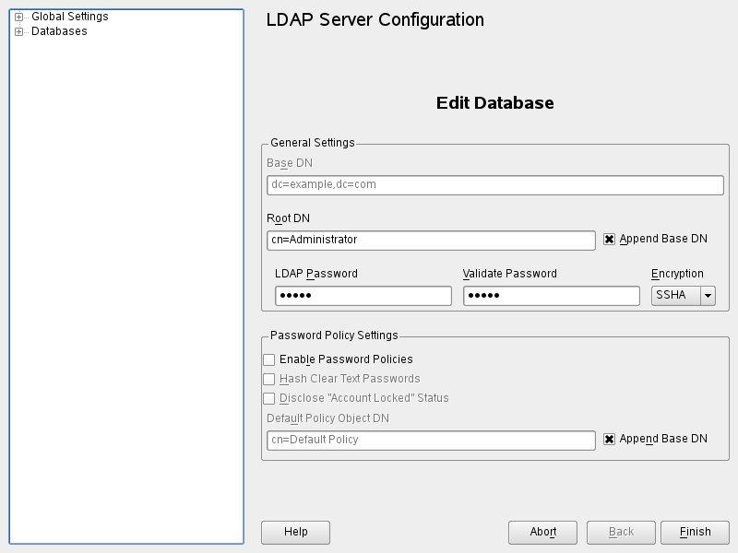Click the Root DN text field

point(431,241)
